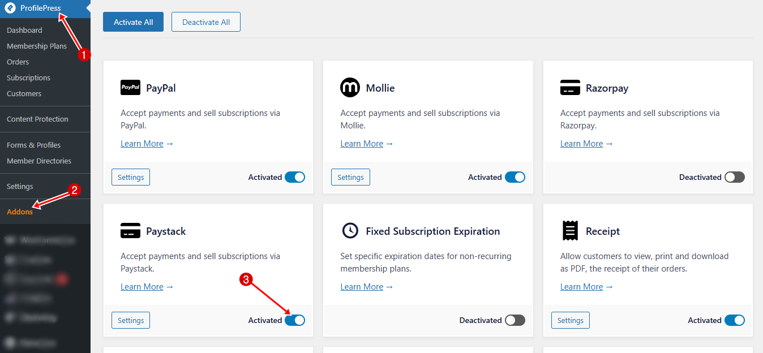The image size is (763, 353).
Task: Click the PayPal addon title
Action: click(x=161, y=88)
